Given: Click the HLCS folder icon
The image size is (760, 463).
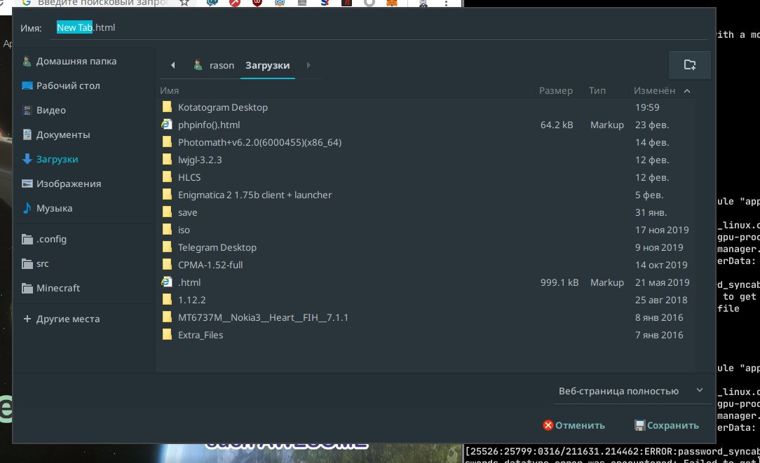Looking at the screenshot, I should point(168,177).
